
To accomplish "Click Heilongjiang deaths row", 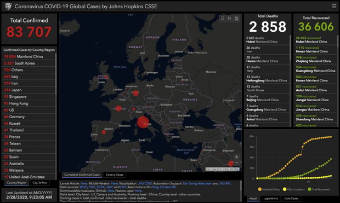I will [x=267, y=79].
